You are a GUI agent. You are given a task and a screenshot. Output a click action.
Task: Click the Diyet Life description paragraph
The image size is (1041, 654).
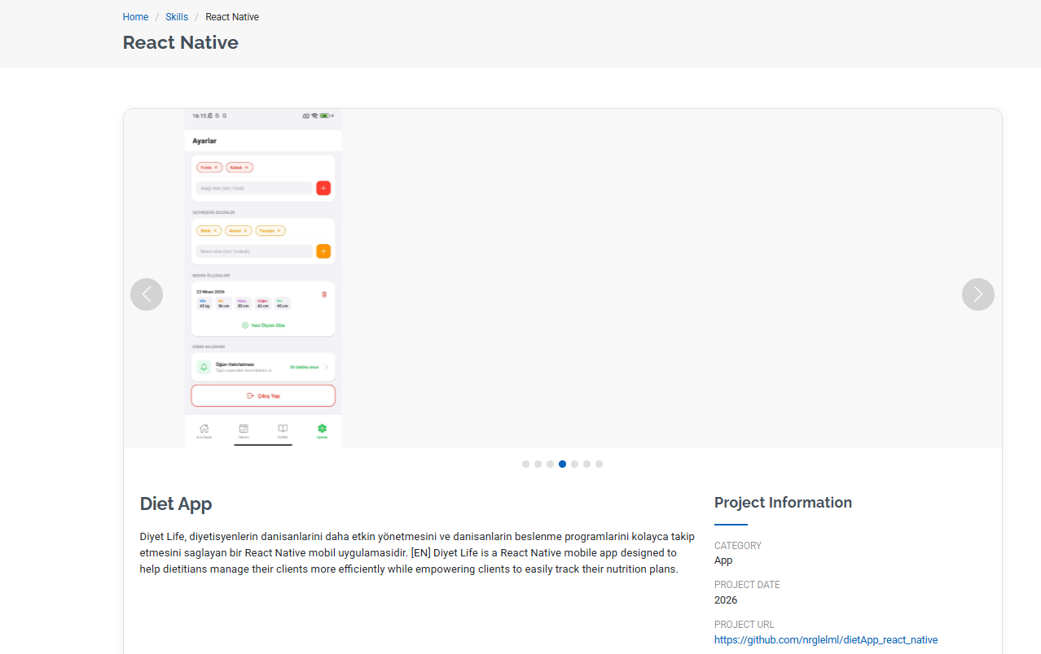pyautogui.click(x=417, y=552)
